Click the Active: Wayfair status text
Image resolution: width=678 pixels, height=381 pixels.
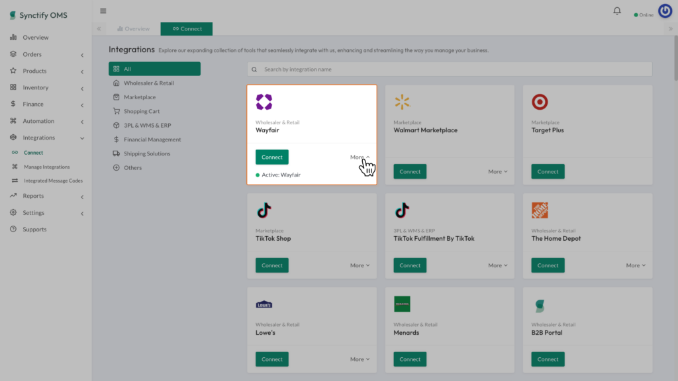pyautogui.click(x=278, y=175)
